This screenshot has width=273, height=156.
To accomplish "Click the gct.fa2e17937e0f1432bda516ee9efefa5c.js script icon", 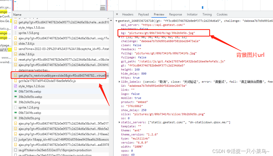I will click(16, 81).
